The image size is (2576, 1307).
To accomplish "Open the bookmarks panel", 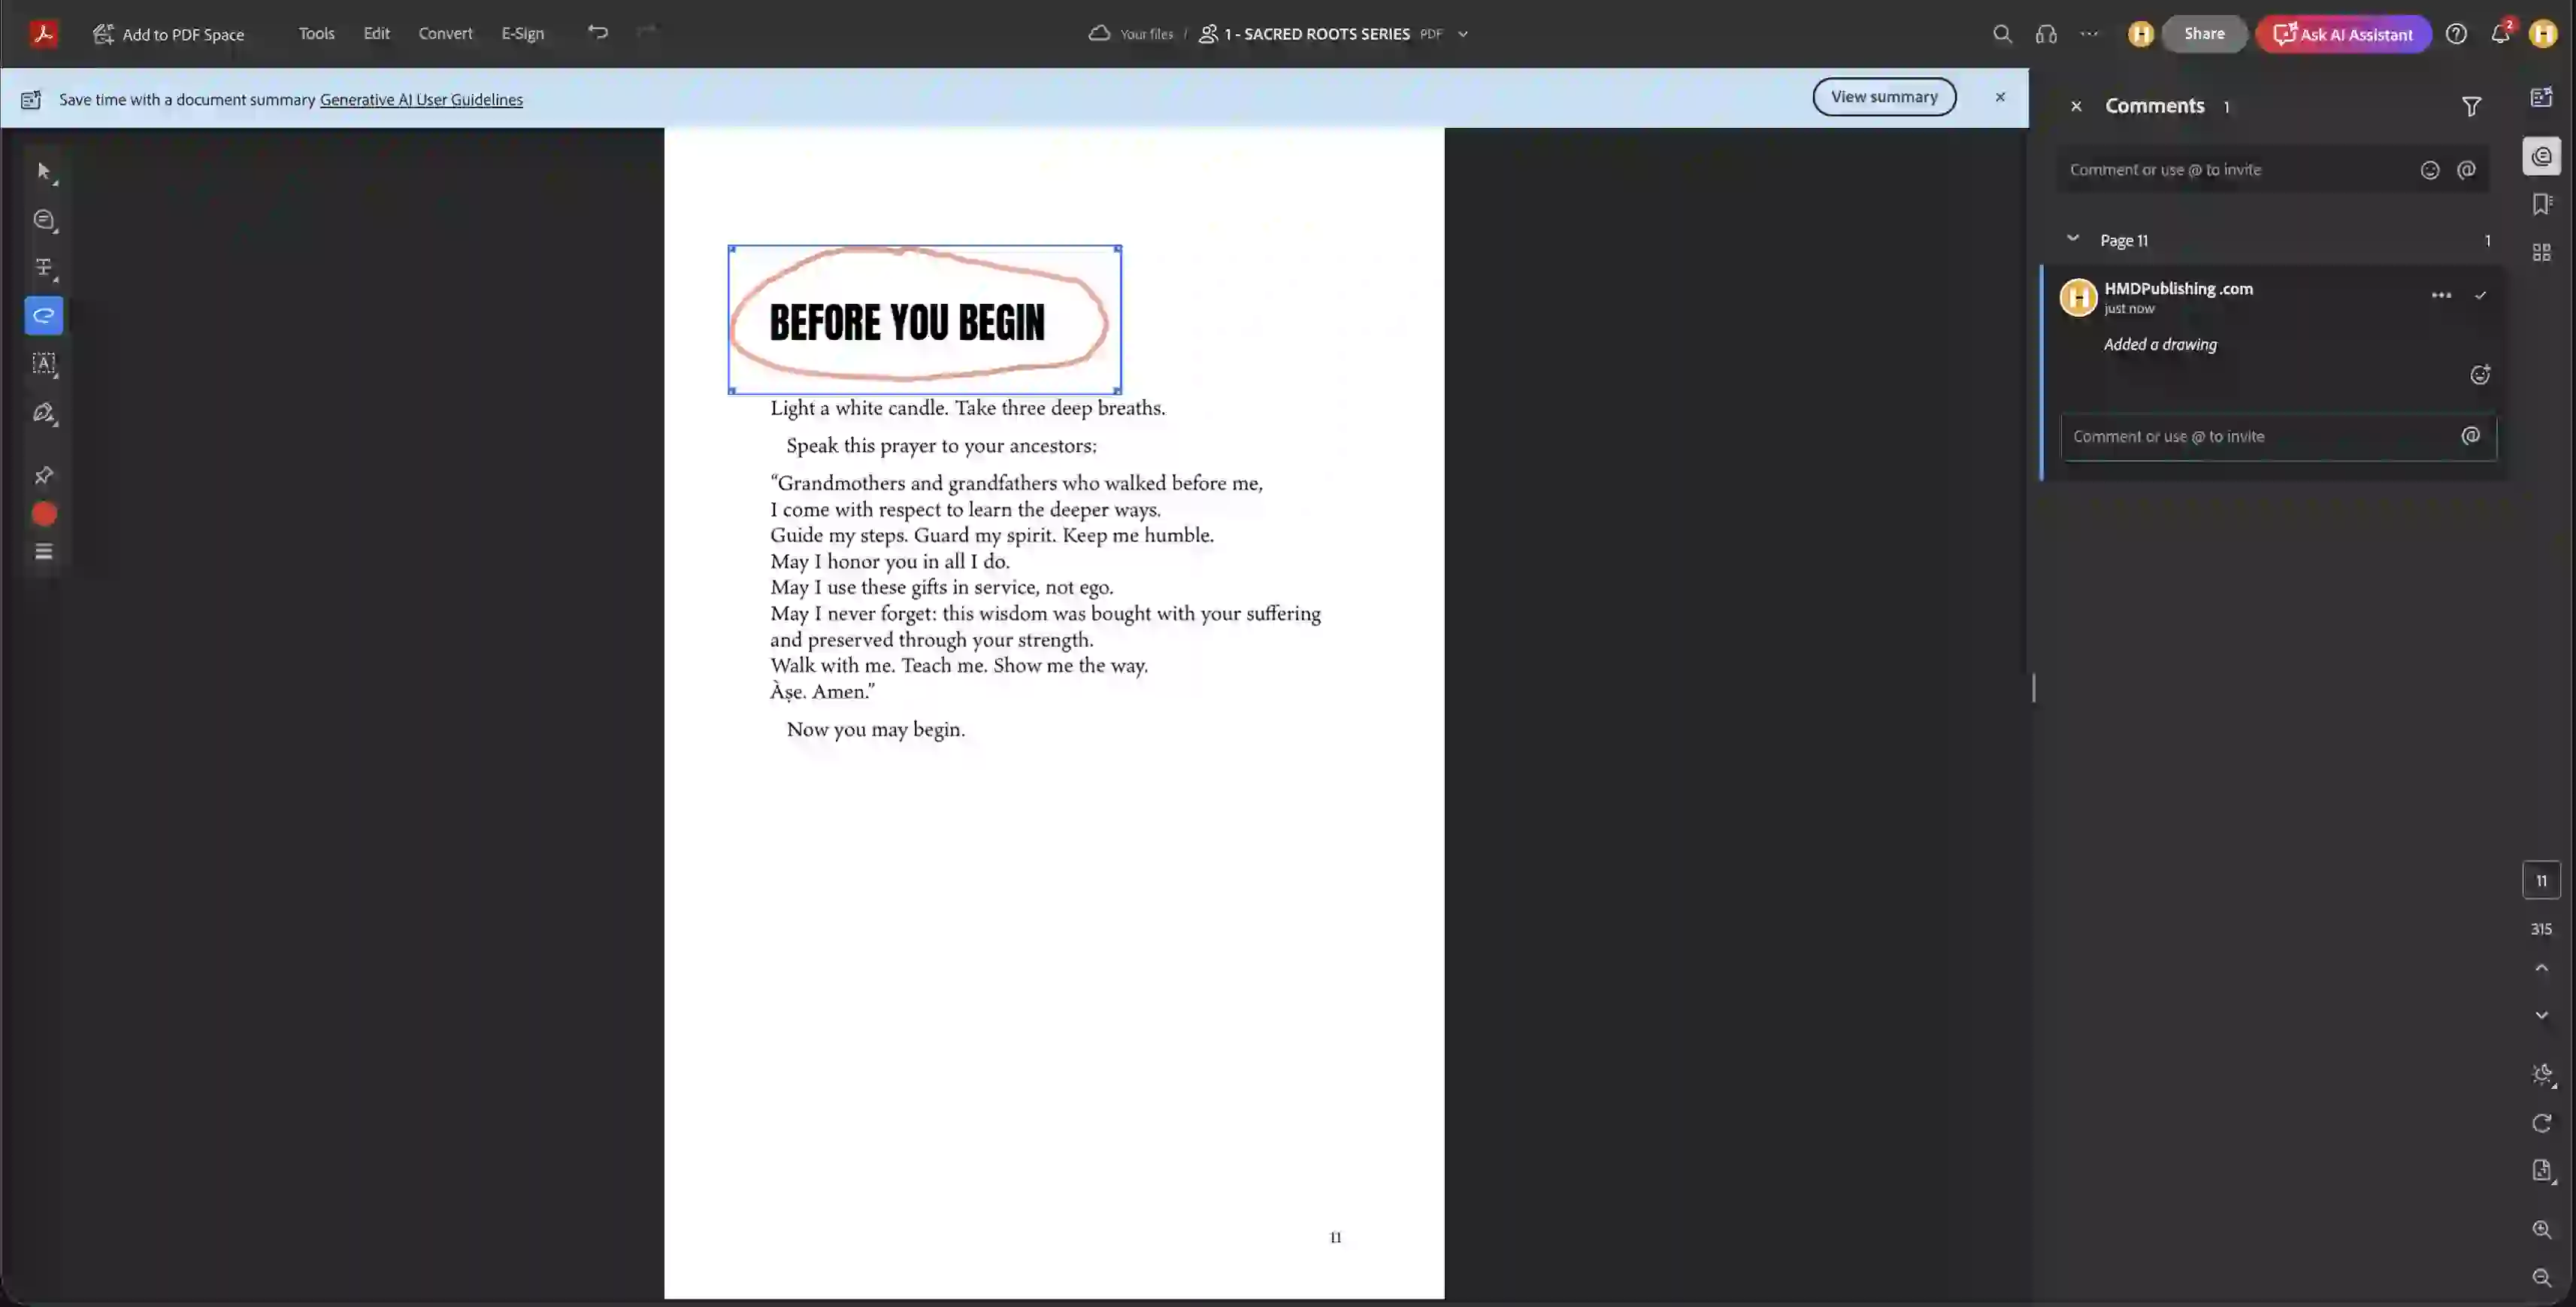I will [x=2542, y=204].
